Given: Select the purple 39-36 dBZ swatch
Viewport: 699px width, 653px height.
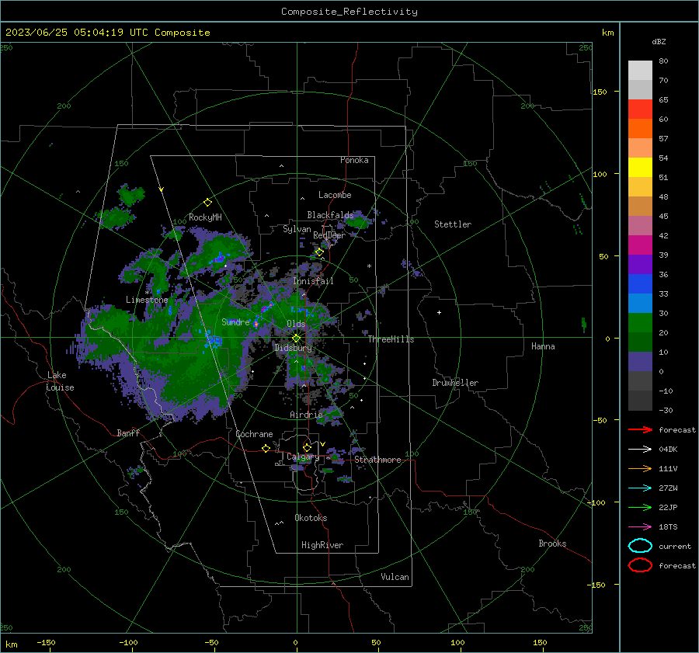Looking at the screenshot, I should (640, 264).
